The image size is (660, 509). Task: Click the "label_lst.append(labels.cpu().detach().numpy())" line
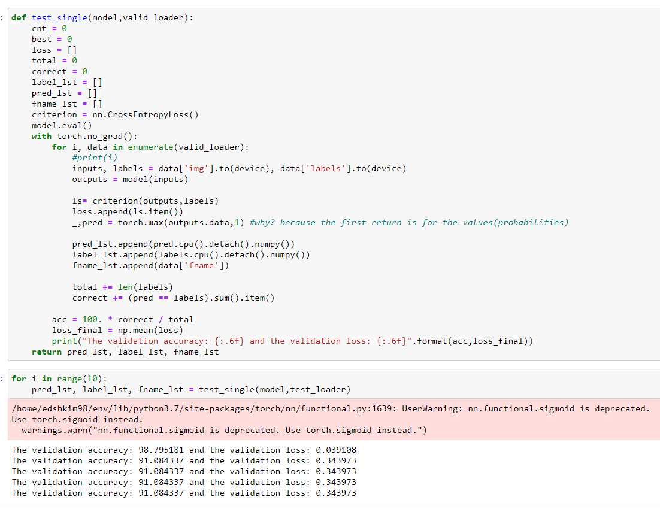click(x=190, y=255)
